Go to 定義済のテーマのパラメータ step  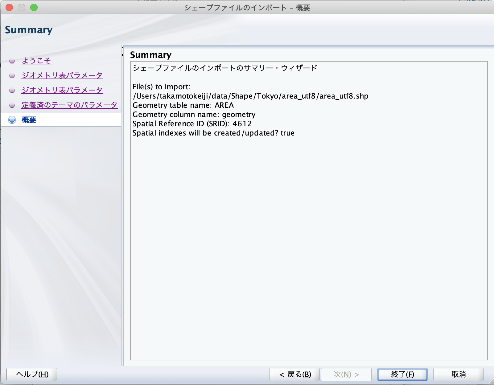[70, 105]
